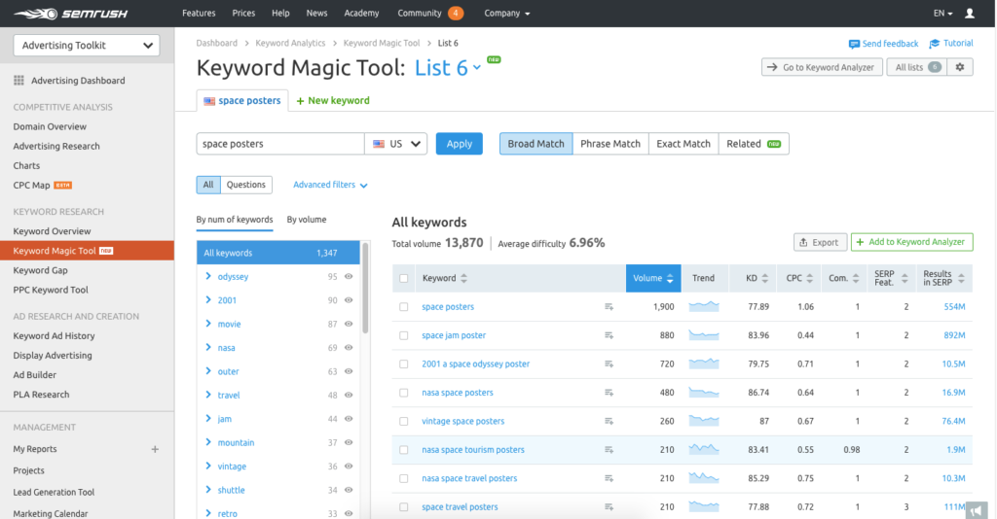Expand Advanced filters
The image size is (997, 519).
[x=330, y=185]
